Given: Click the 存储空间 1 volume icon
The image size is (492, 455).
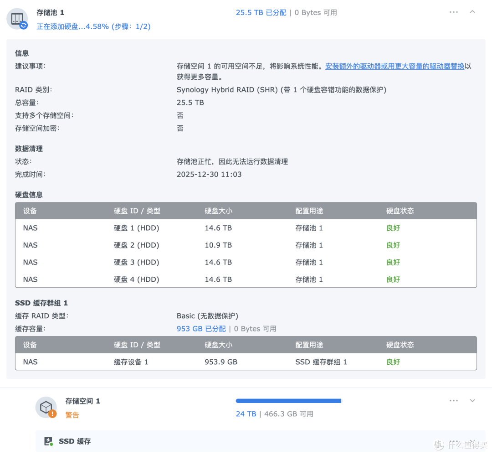Looking at the screenshot, I should click(46, 407).
